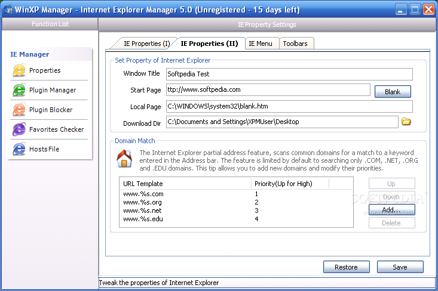Click the IE Manager section heading

click(30, 54)
